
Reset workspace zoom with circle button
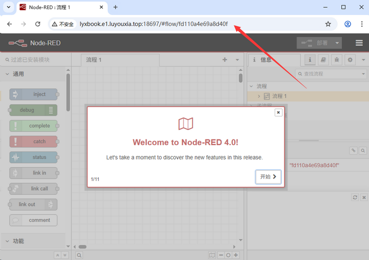pos(228,255)
